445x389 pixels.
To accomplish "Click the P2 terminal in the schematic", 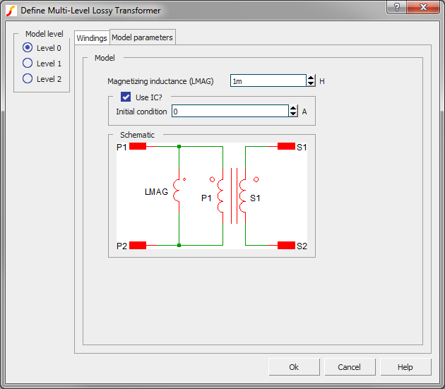I will point(138,245).
